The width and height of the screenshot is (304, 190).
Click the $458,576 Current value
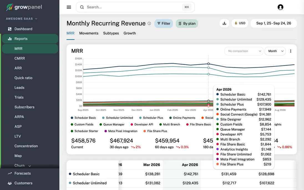pos(83,141)
